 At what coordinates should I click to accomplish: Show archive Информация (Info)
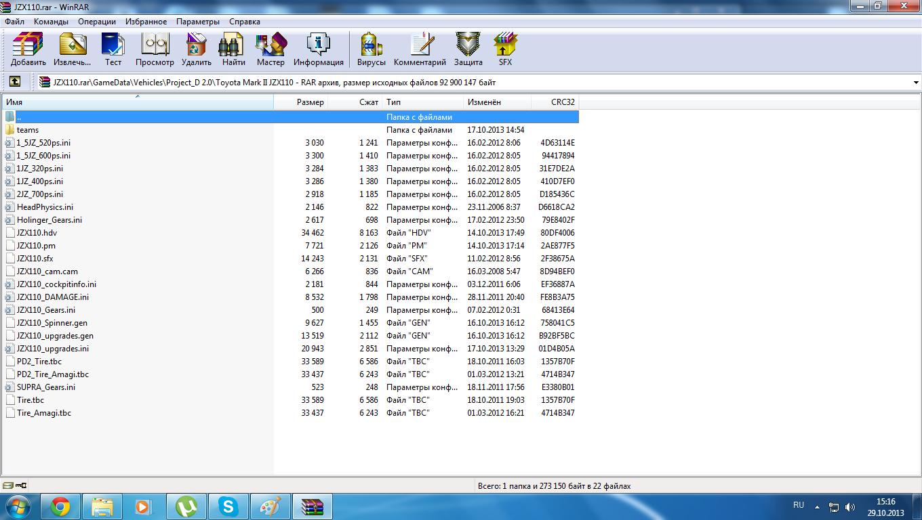319,49
